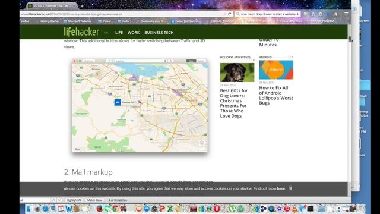Launch PowerPoint from the Dock

(x=162, y=209)
